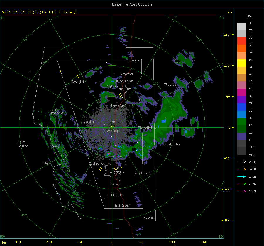Click the ThreeHills city label
Viewport: 264px width, 246px height.
click(147, 128)
